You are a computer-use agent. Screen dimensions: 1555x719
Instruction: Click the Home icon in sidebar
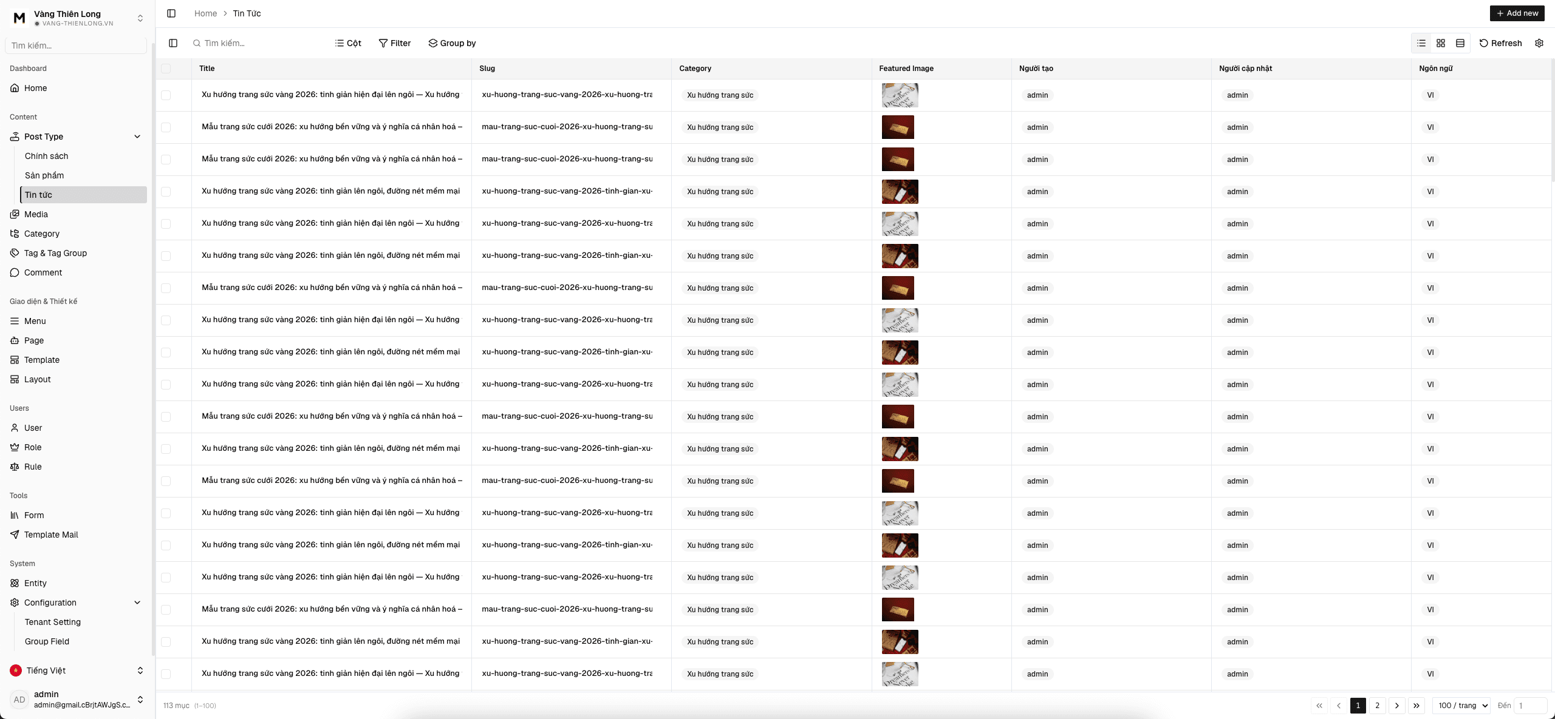pos(15,88)
